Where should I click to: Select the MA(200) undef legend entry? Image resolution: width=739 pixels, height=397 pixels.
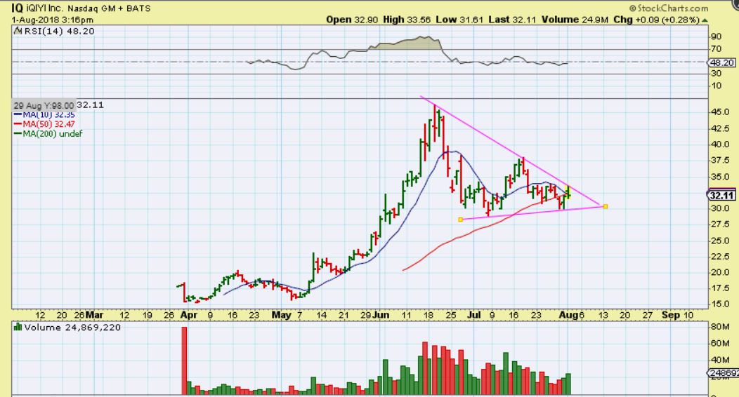pyautogui.click(x=48, y=133)
